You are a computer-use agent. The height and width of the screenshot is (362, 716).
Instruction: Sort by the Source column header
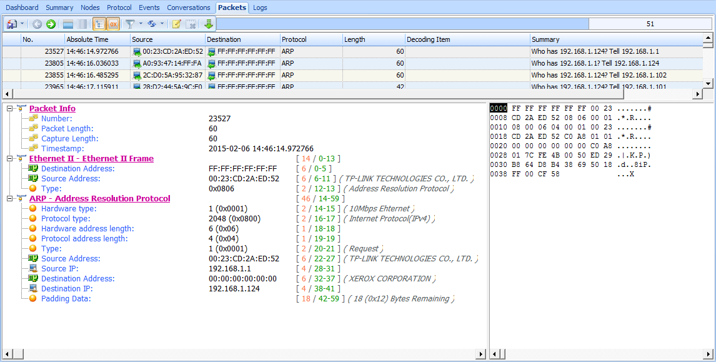coord(167,39)
